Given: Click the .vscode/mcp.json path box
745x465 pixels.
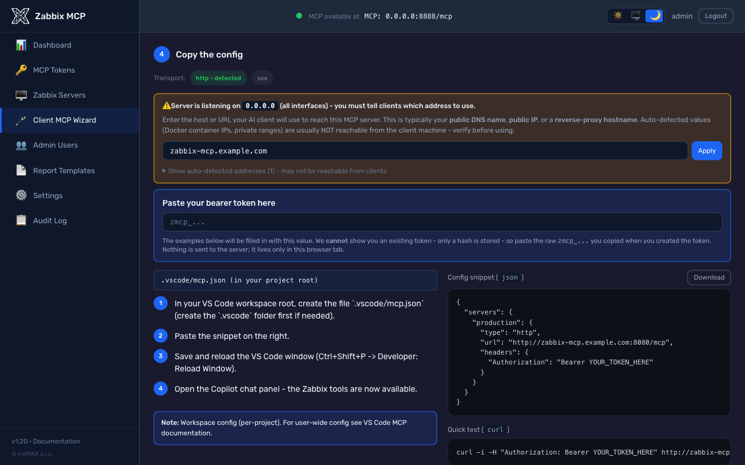Looking at the screenshot, I should [x=295, y=280].
